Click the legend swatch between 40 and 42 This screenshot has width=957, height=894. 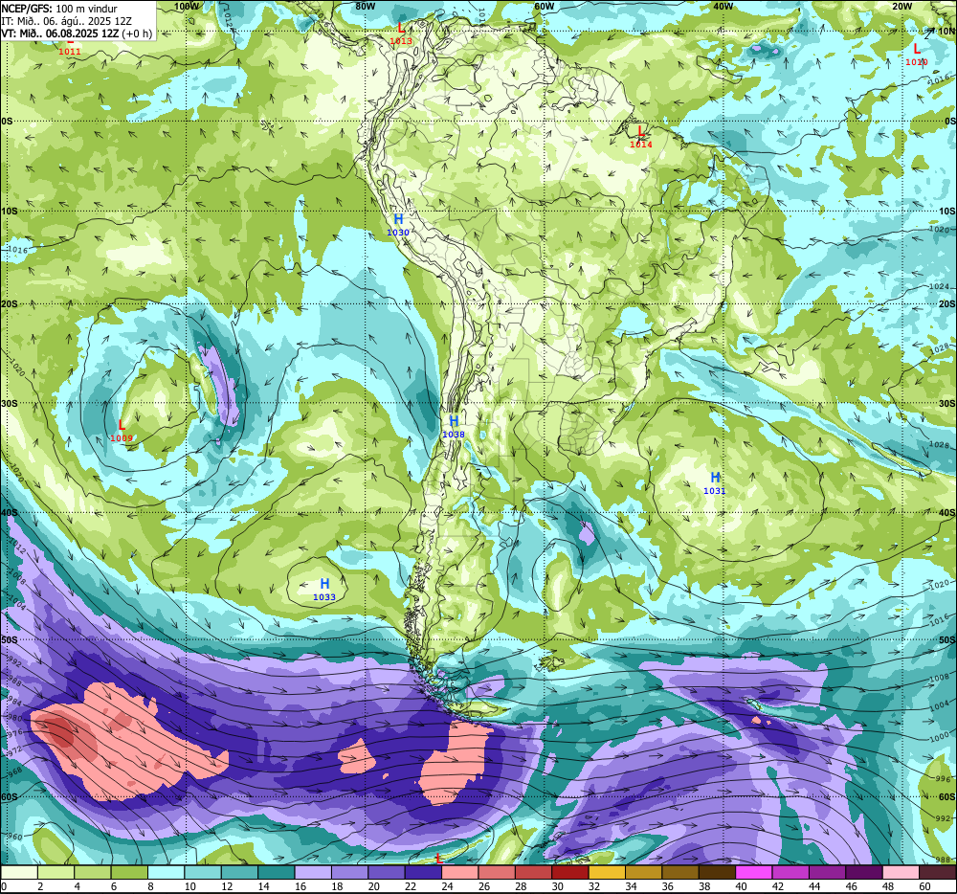pos(754,873)
